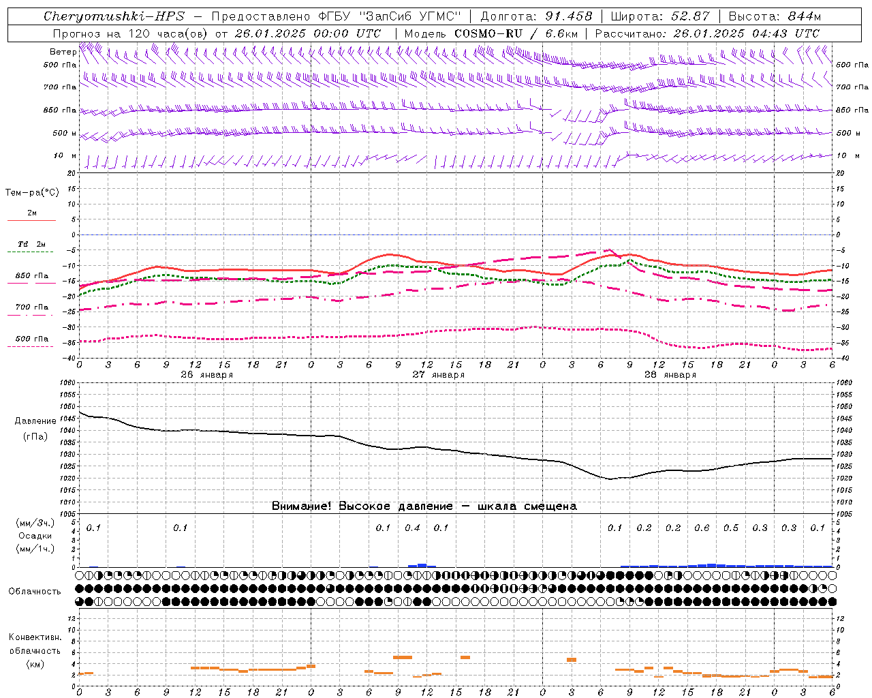872x698 pixels.
Task: Click the '700 гПа' temperature legend entry
Action: pyautogui.click(x=31, y=307)
